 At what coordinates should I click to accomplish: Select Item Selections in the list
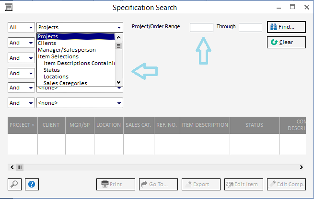76,56
